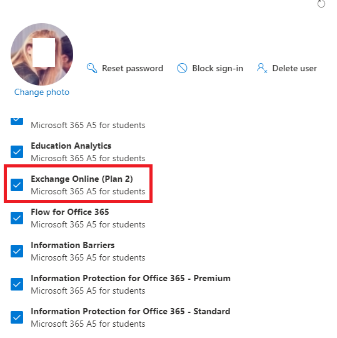Click Information Protection for Office 365 - Premium text
The image size is (337, 338).
pyautogui.click(x=131, y=278)
